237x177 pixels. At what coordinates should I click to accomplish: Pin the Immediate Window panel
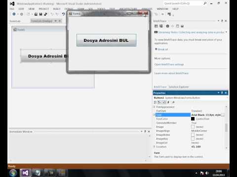145,131
